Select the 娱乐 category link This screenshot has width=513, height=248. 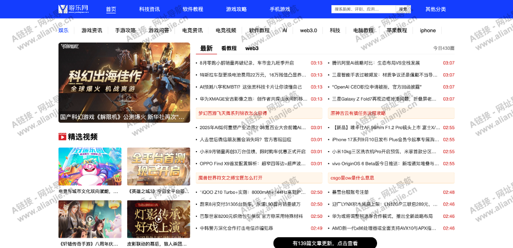(64, 30)
